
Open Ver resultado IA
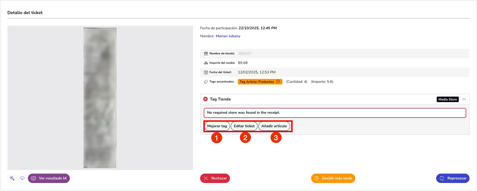point(49,178)
